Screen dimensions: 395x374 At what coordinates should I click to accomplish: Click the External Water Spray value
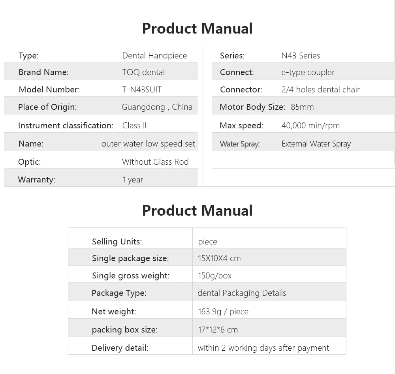316,144
